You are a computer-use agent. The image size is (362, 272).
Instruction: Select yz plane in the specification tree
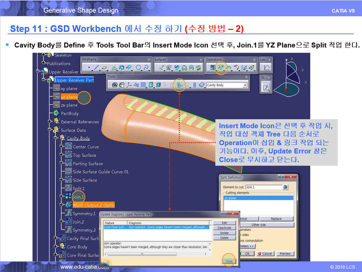69,97
